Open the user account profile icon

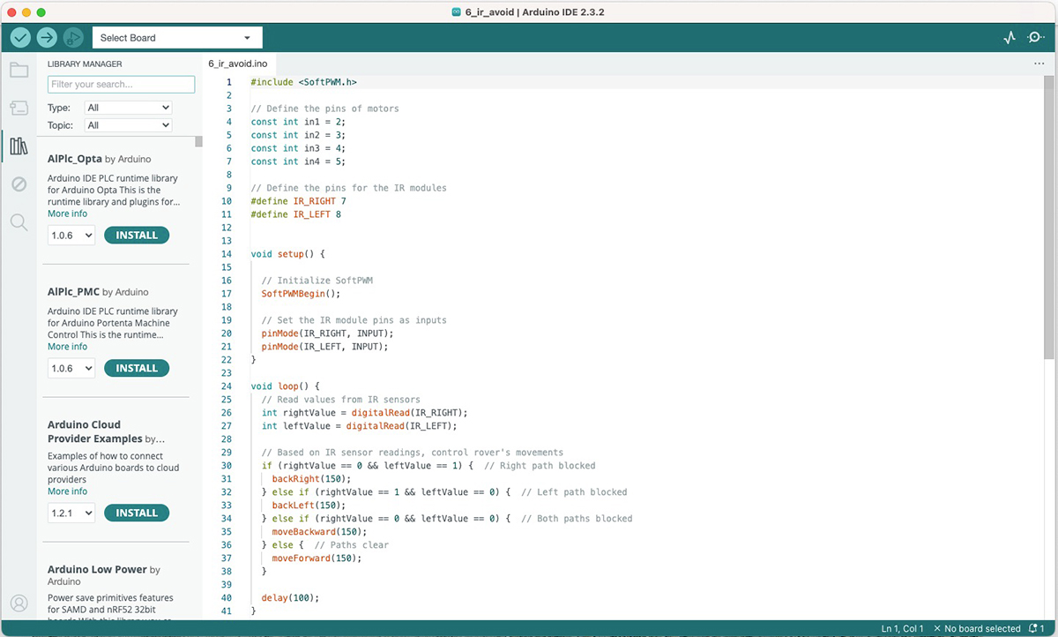[19, 604]
